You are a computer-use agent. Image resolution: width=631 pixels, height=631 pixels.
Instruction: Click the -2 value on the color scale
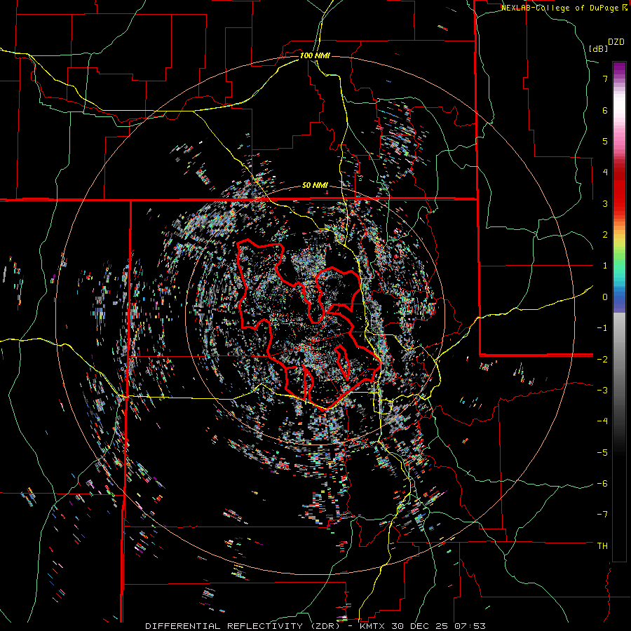point(602,359)
